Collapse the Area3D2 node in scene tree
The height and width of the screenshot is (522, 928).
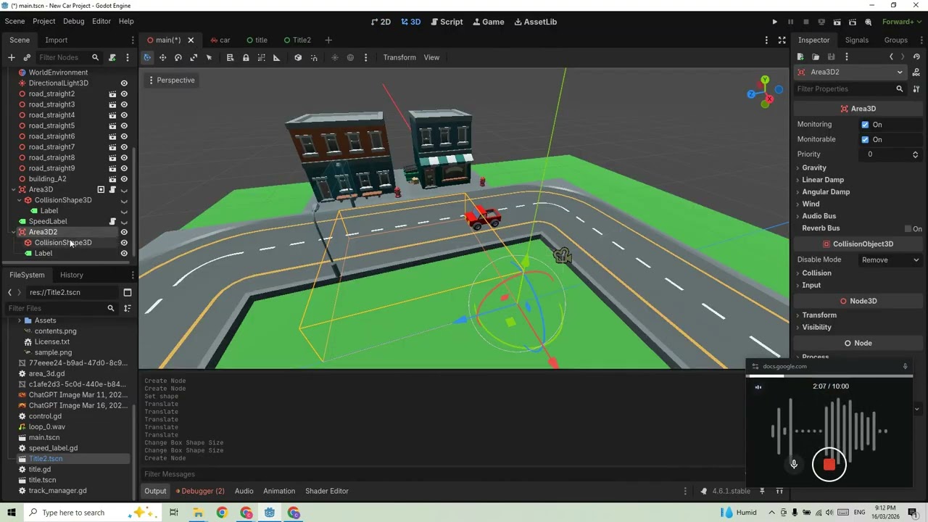click(13, 232)
